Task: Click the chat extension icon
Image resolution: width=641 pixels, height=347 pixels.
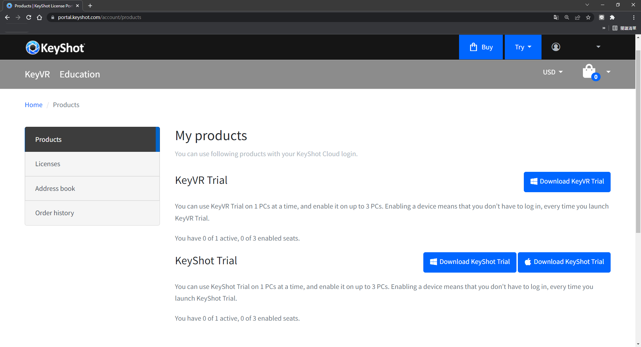Action: [602, 17]
